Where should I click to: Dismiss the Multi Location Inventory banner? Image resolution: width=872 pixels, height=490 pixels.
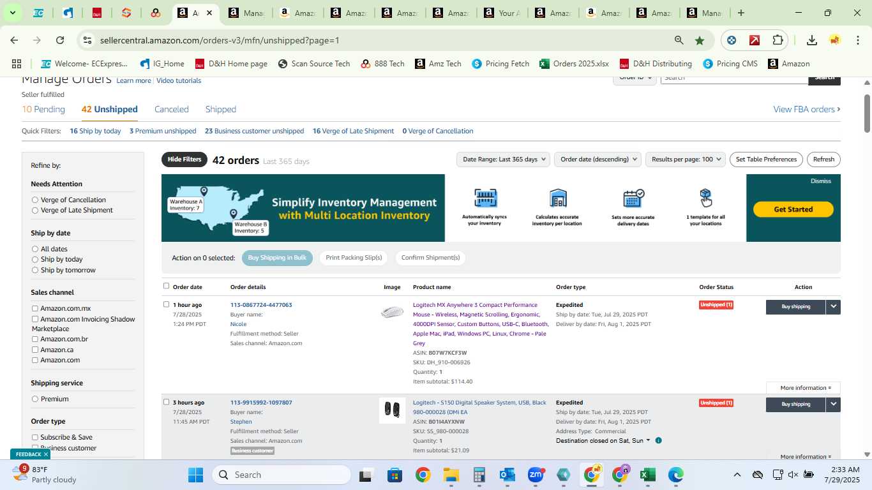pyautogui.click(x=821, y=181)
